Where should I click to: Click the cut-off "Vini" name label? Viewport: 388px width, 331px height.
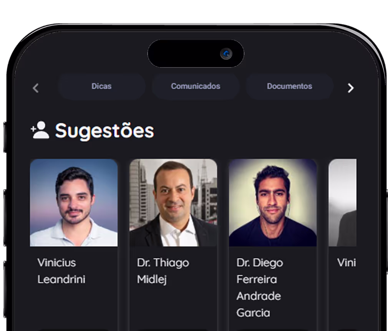pos(347,263)
